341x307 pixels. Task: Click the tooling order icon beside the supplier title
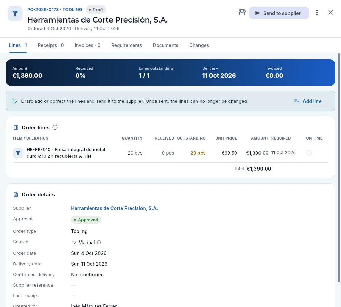(15, 14)
